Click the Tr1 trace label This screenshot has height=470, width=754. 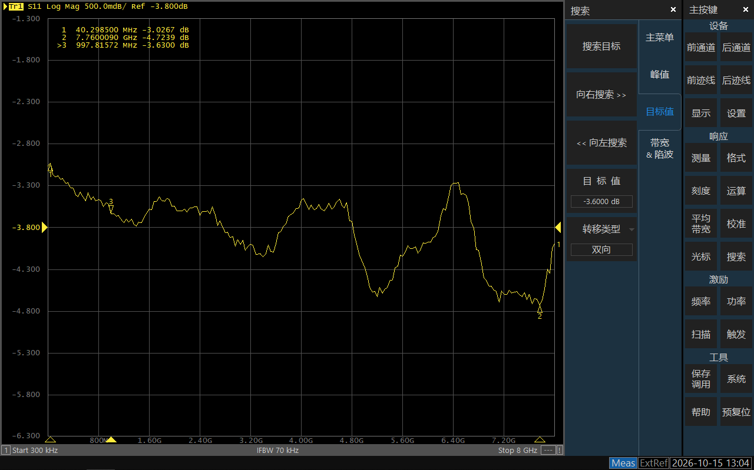[16, 6]
